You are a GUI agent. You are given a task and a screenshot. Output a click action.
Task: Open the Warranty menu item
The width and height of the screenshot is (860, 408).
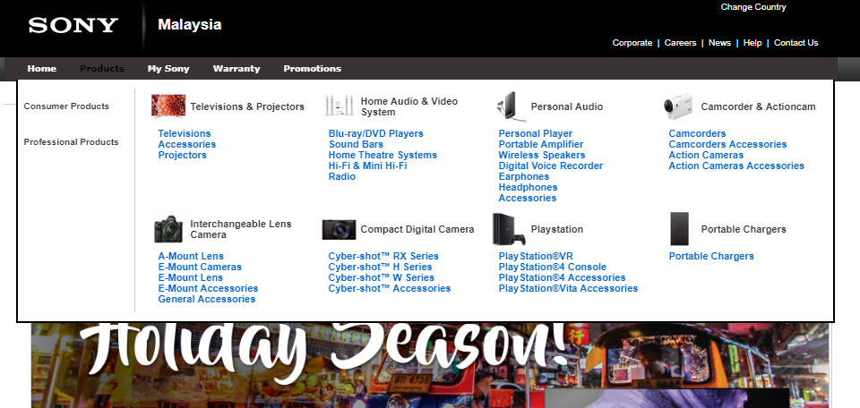tap(236, 69)
